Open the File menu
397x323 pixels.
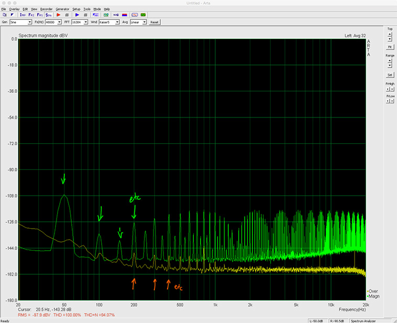4,9
